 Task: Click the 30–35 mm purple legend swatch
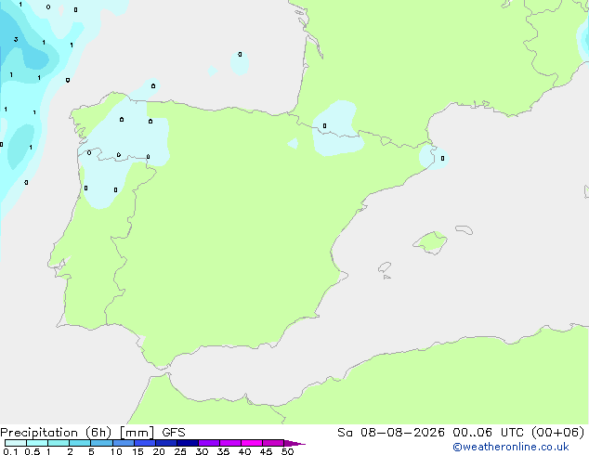(209, 443)
